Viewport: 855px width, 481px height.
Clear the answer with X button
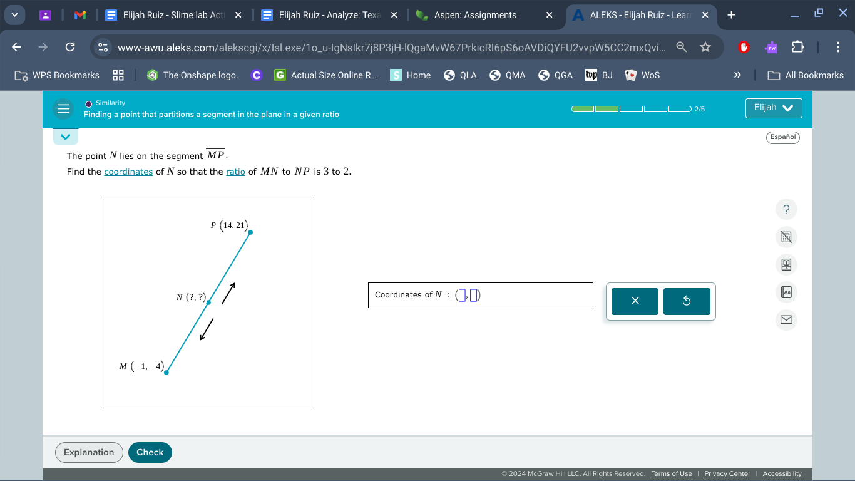(635, 301)
